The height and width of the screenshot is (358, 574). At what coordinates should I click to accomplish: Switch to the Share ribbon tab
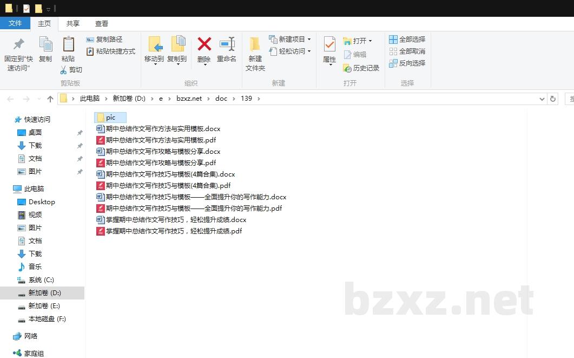tap(73, 24)
